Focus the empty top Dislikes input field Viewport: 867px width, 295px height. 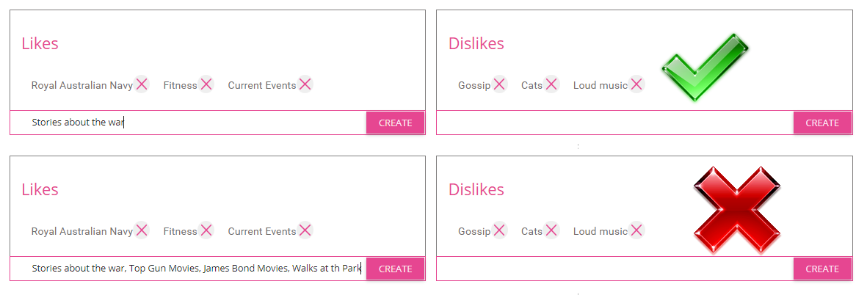[615, 123]
